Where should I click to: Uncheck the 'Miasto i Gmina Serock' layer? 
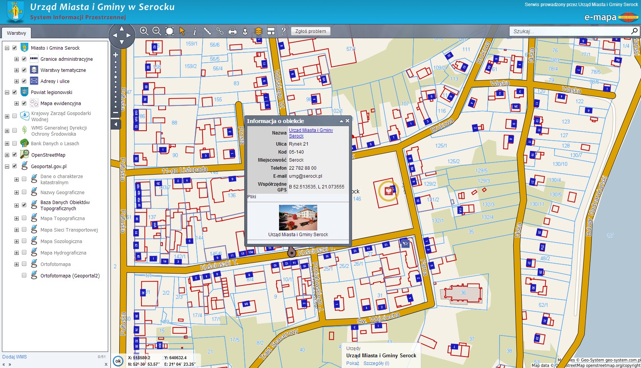click(x=15, y=48)
